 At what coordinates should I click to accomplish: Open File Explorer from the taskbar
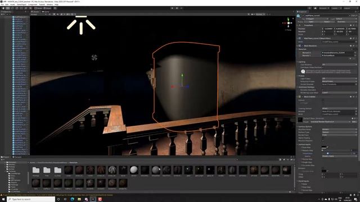click(79, 199)
